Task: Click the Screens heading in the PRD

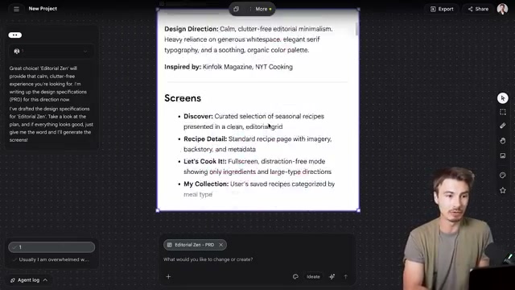Action: pyautogui.click(x=183, y=98)
